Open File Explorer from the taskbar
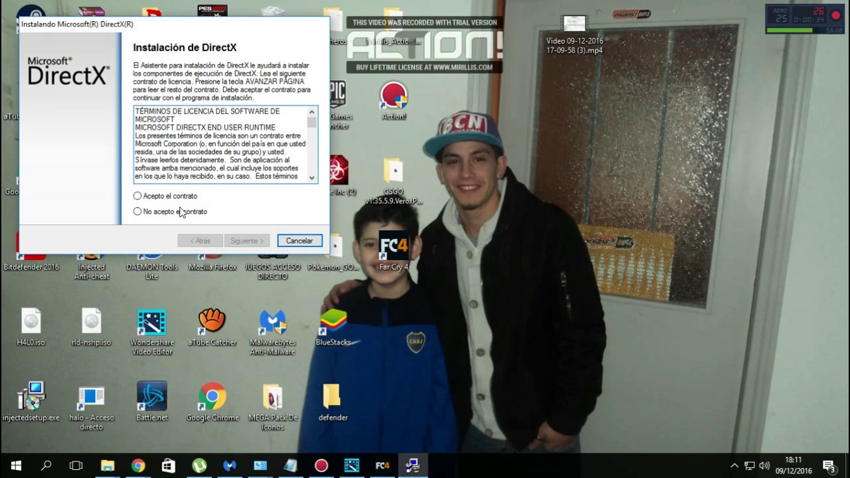 tap(108, 465)
